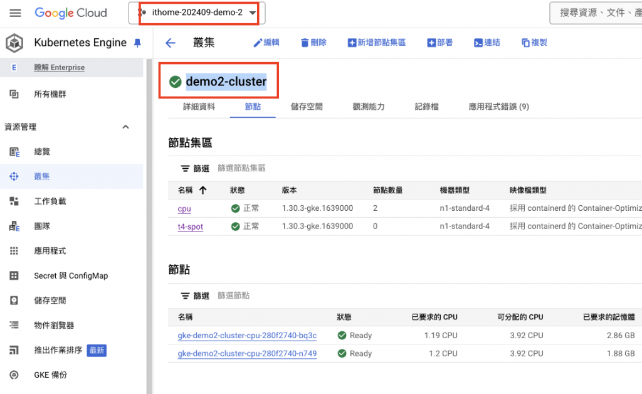Screen dimensions: 642x394
Task: Switch to the 記錄檔 tab
Action: click(426, 107)
